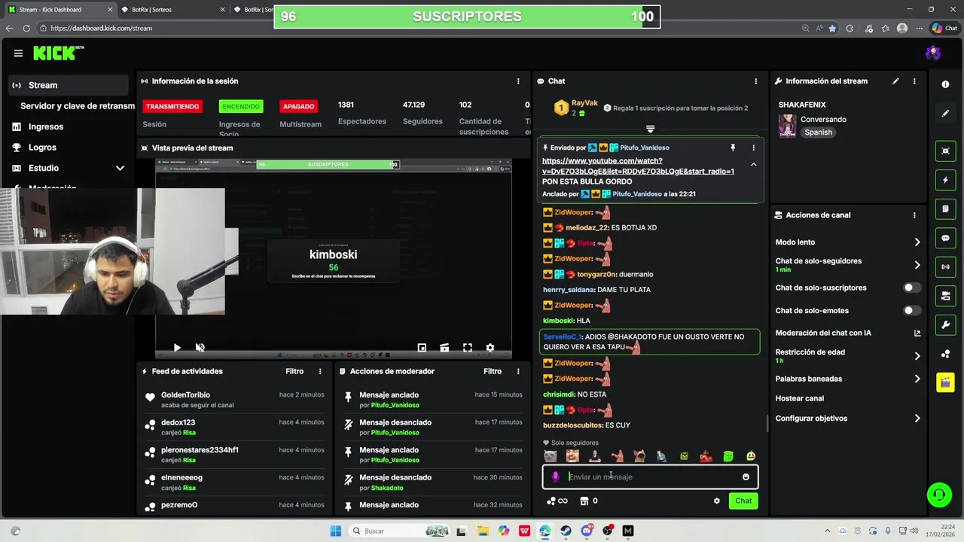
Task: Click the TRANSMITIENDO status badge
Action: (172, 107)
